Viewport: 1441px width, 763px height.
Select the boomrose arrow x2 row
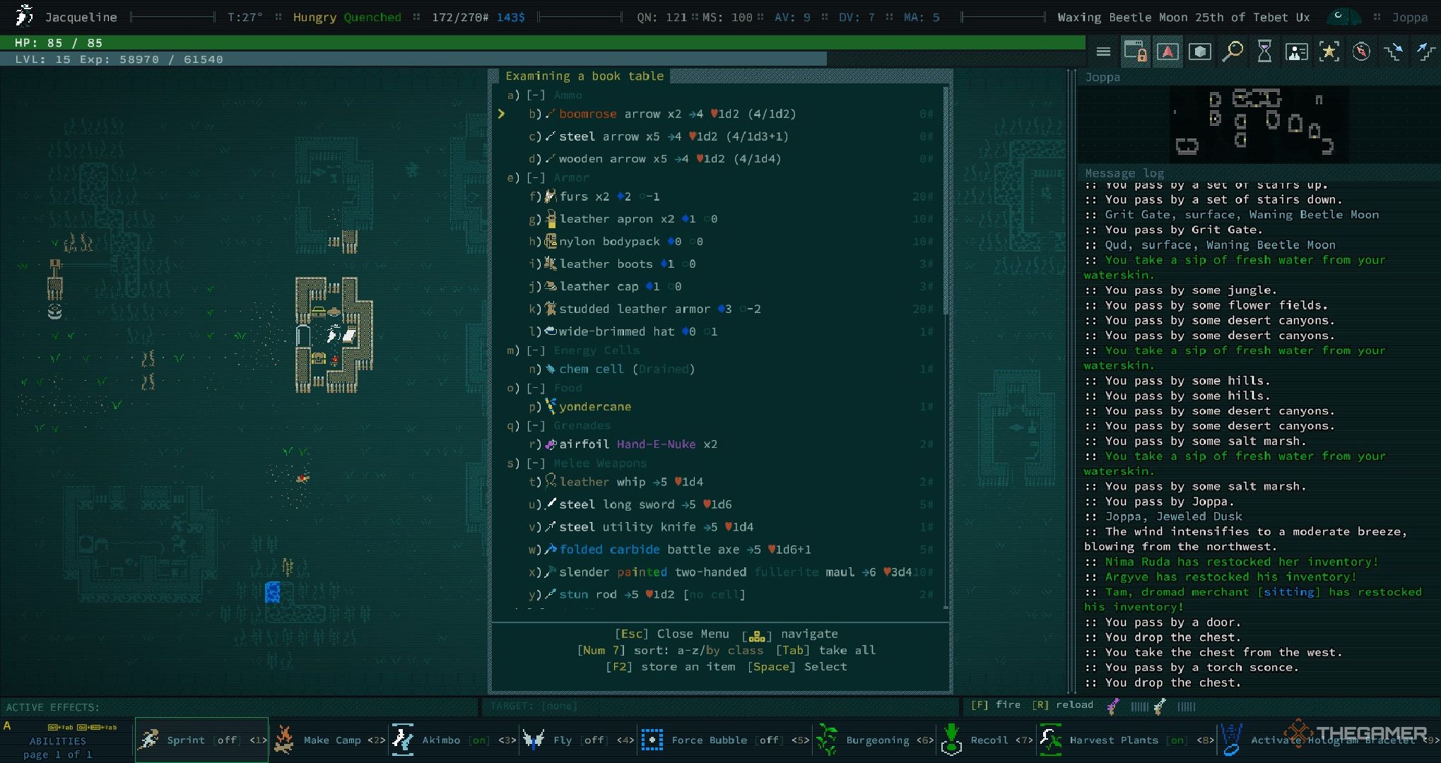721,114
